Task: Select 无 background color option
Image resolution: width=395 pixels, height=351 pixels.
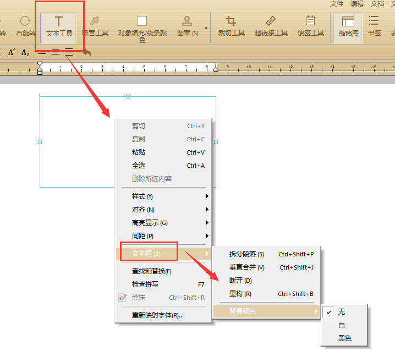Action: pos(344,312)
